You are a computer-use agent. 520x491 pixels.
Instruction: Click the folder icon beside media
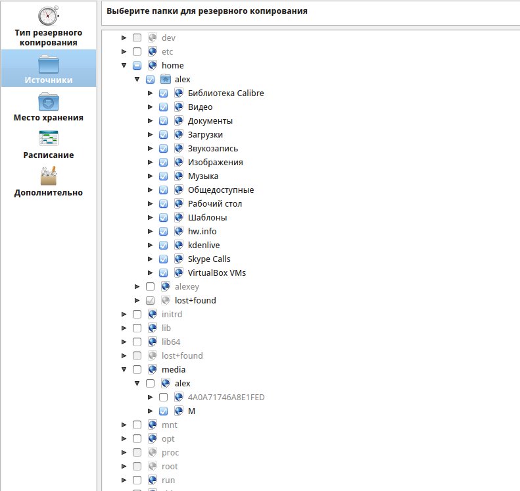[153, 369]
